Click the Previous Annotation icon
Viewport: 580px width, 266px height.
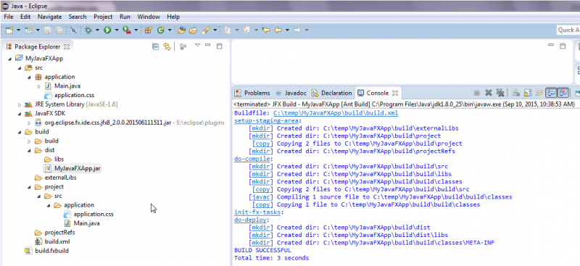pyautogui.click(x=246, y=30)
